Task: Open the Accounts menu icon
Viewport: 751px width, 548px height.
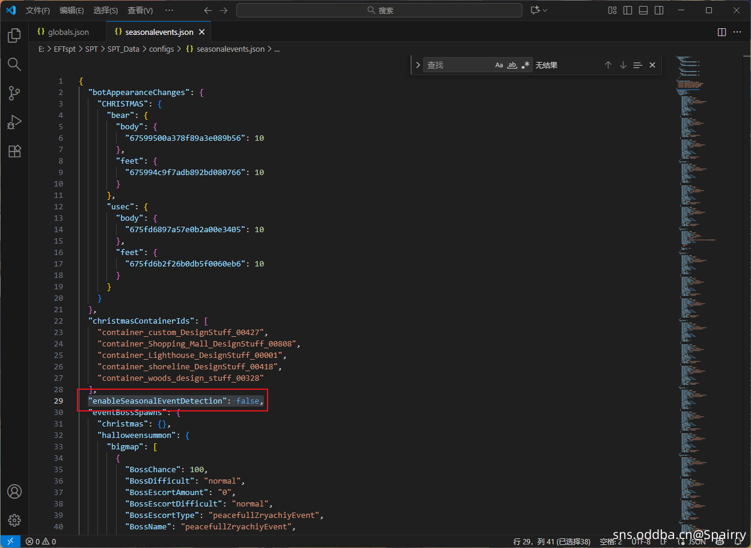Action: (14, 491)
